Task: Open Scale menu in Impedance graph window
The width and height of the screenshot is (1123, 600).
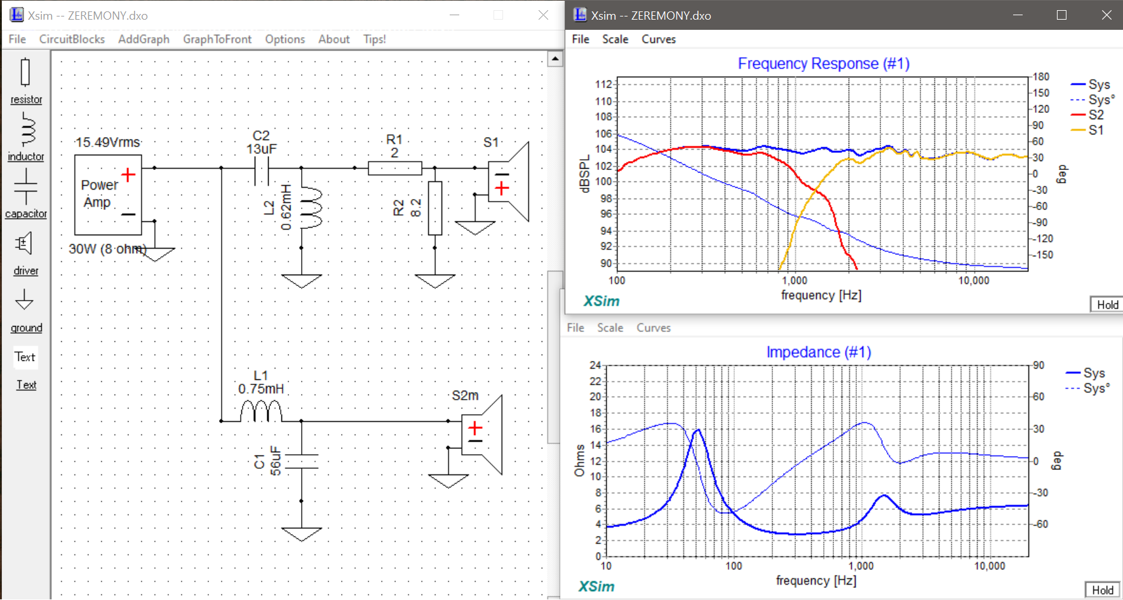Action: [x=610, y=328]
